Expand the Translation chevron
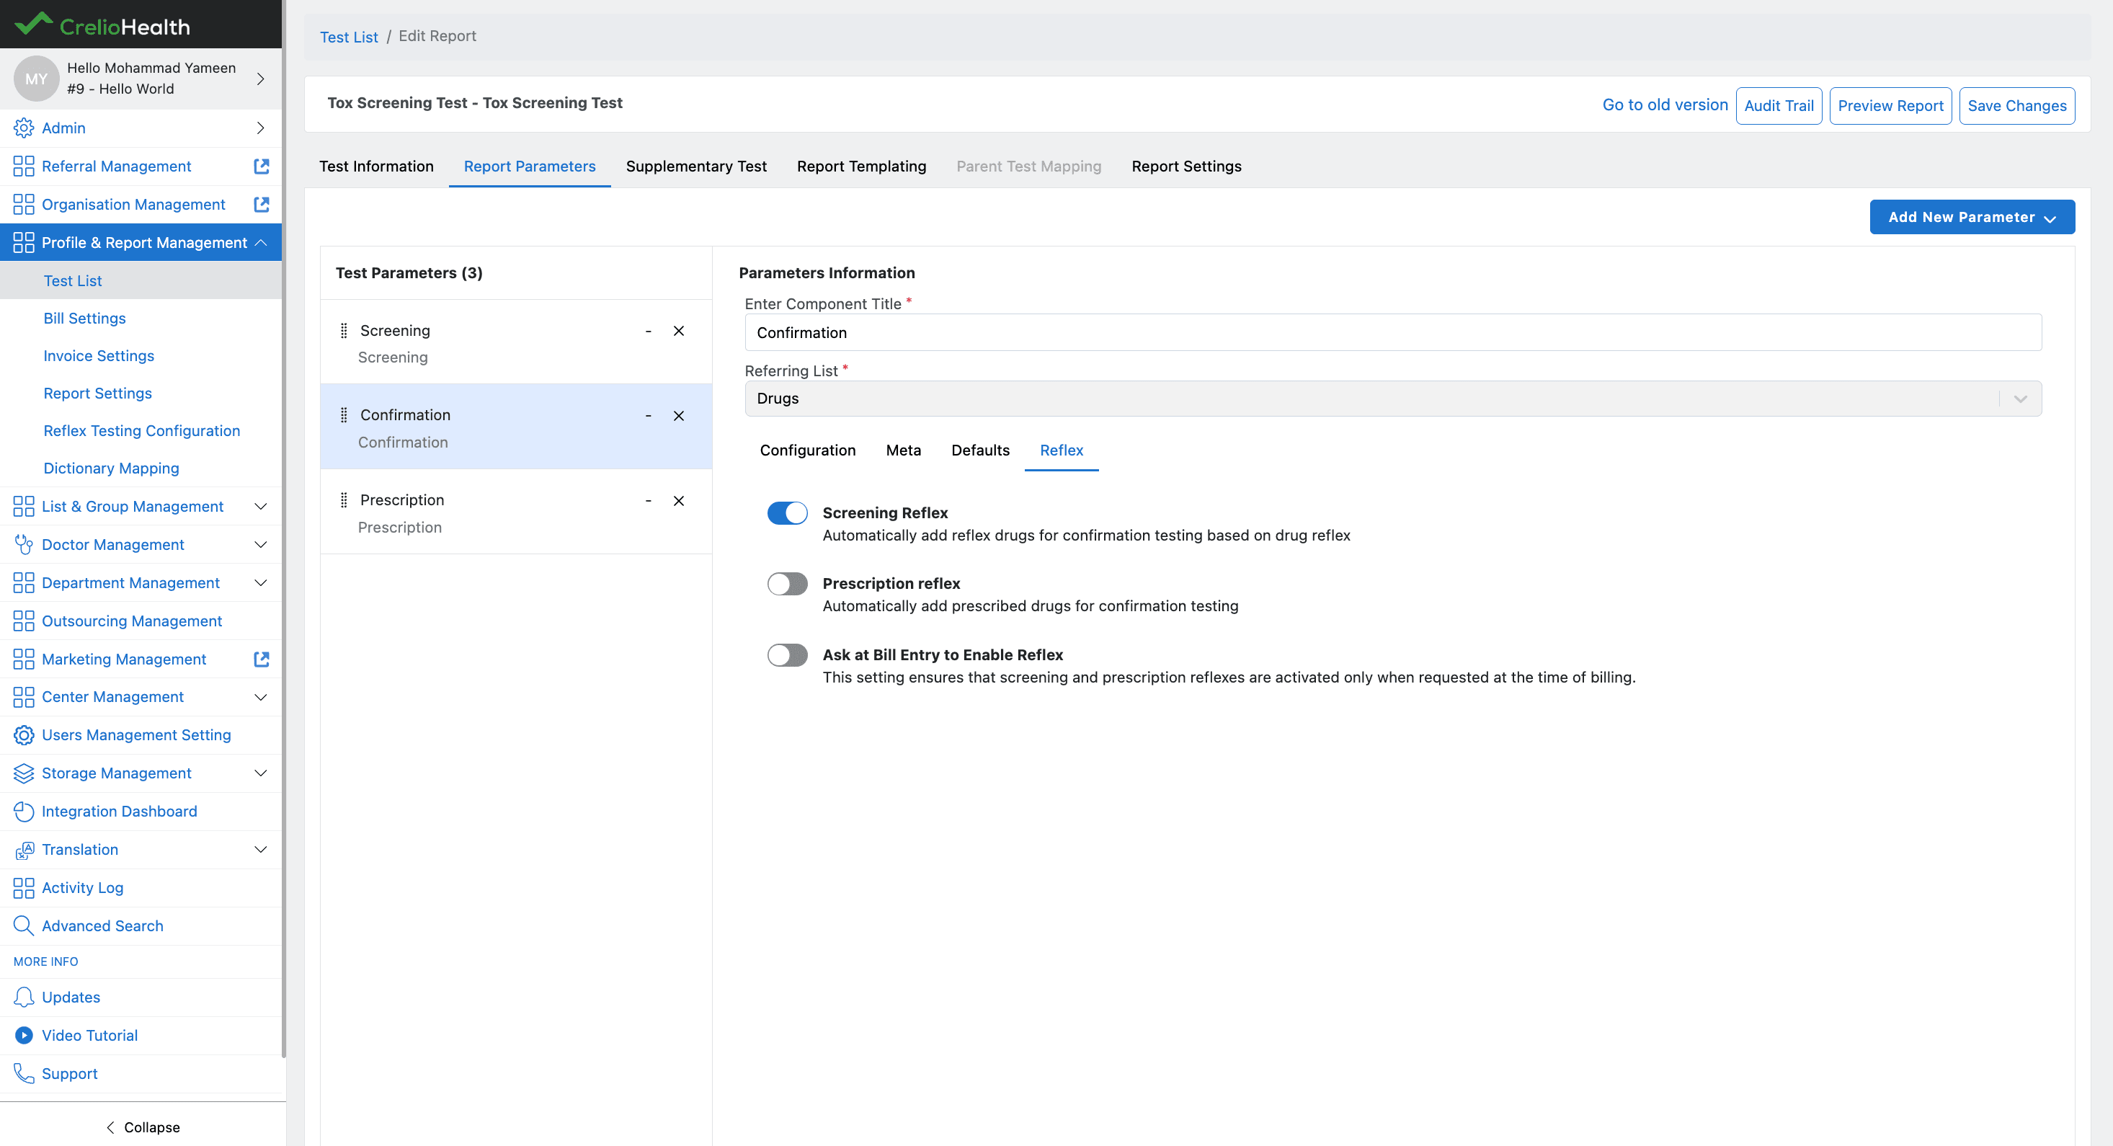 [x=260, y=850]
